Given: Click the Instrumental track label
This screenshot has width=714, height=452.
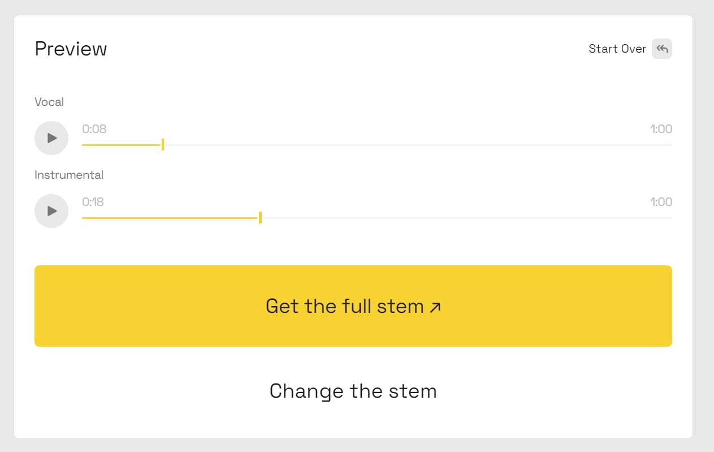Looking at the screenshot, I should 69,175.
